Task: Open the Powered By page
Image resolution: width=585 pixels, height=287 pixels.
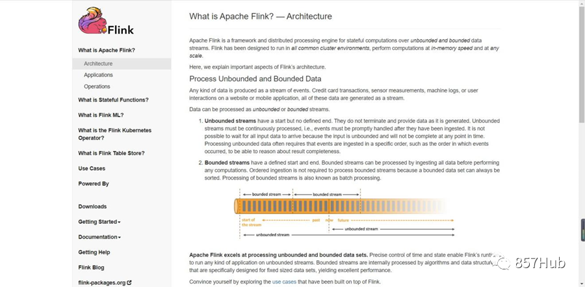Action: coord(94,184)
